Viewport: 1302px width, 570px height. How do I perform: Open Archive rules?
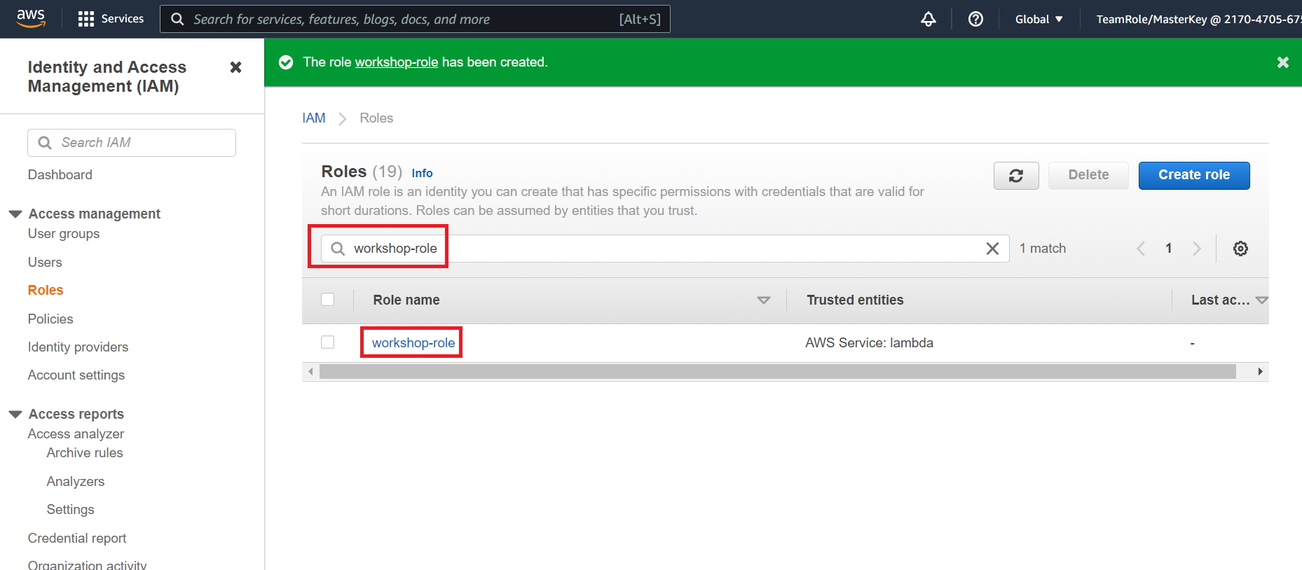coord(85,453)
